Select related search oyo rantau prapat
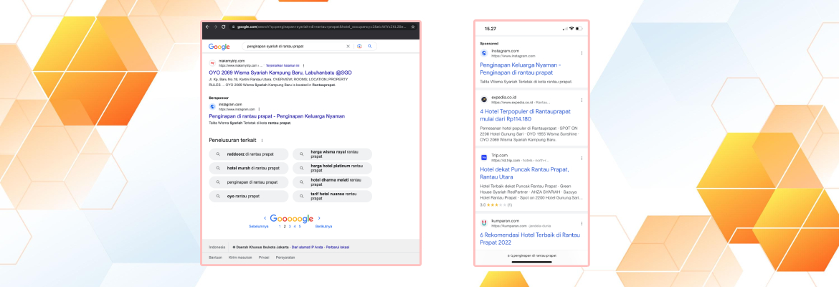 tap(249, 197)
